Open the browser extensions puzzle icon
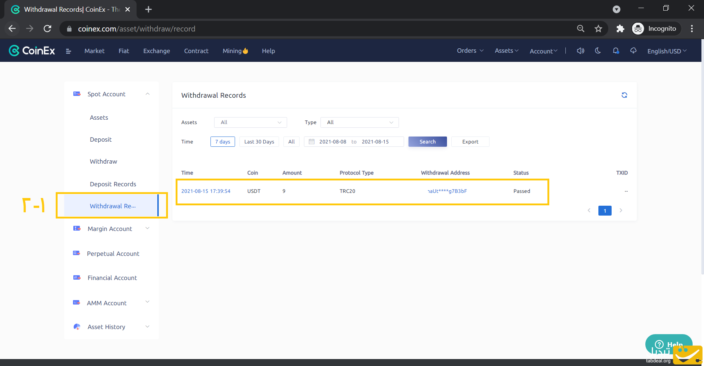This screenshot has height=366, width=704. [620, 29]
